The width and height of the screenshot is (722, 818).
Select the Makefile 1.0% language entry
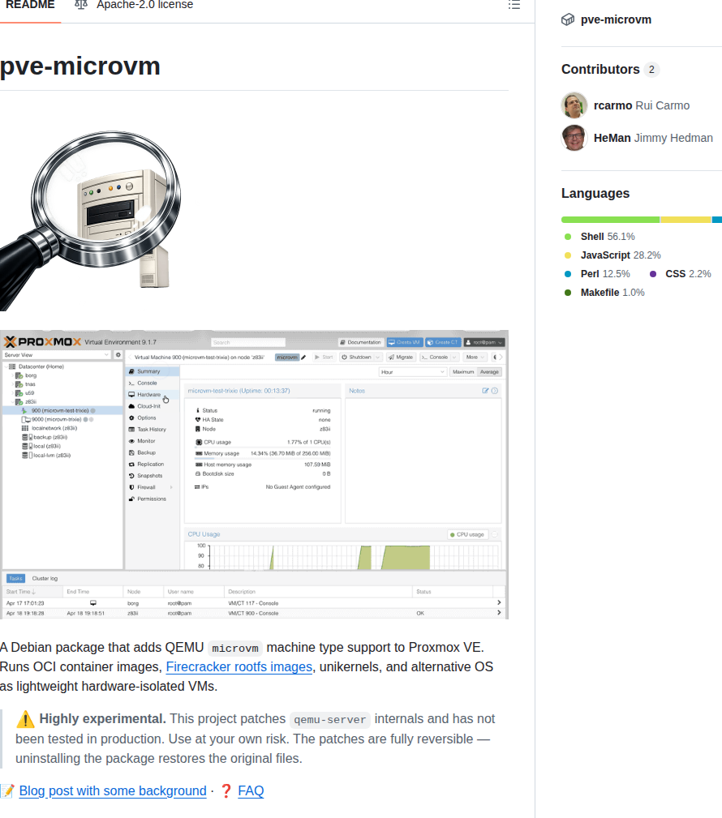click(x=604, y=293)
